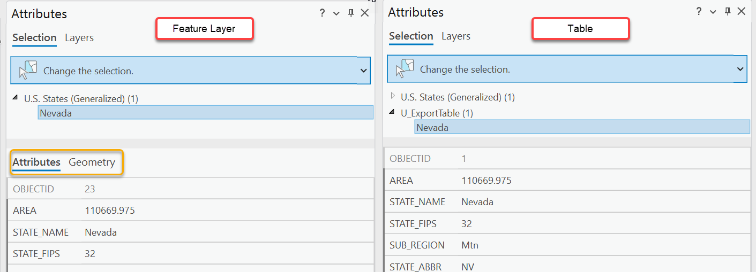
Task: Open pane options chevron in Table pane
Action: pos(713,12)
